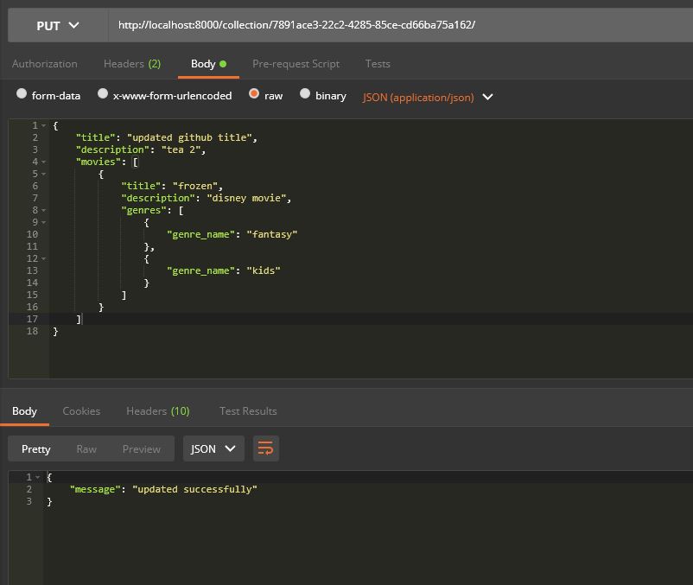The image size is (693, 585).
Task: Click the "kids" genre_name value
Action: tap(263, 270)
